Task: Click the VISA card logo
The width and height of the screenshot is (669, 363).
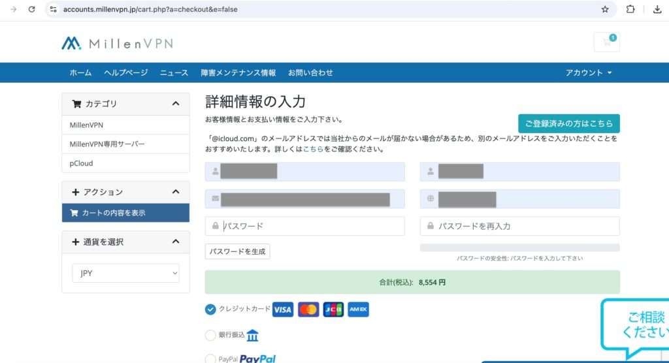Action: coord(283,309)
